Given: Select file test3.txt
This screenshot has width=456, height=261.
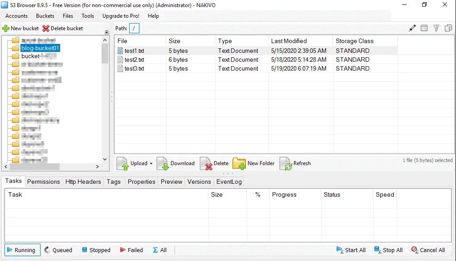Looking at the screenshot, I should [134, 69].
